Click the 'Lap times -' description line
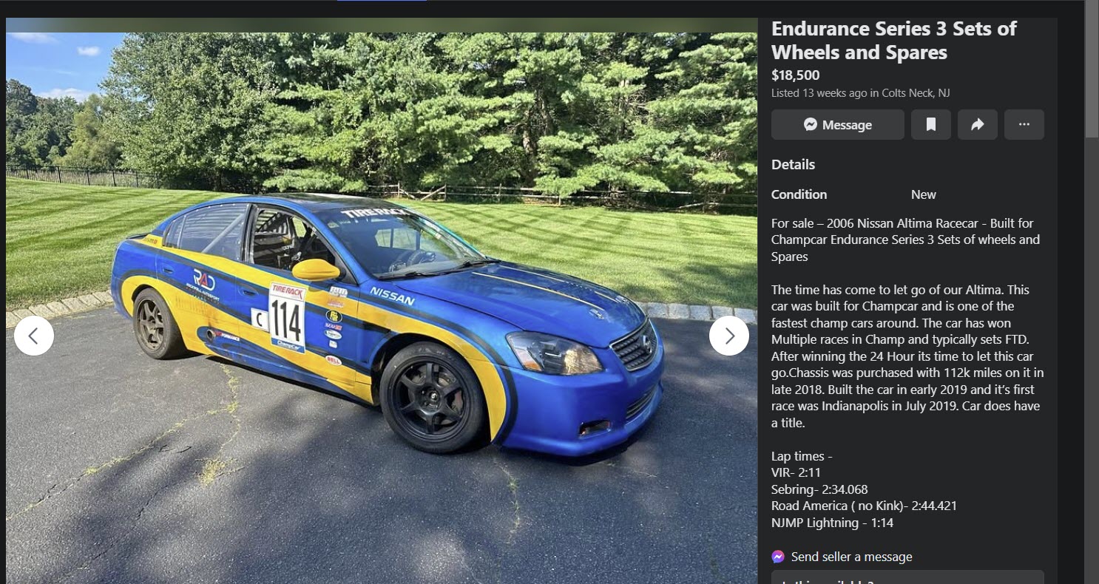The image size is (1099, 584). [x=802, y=456]
